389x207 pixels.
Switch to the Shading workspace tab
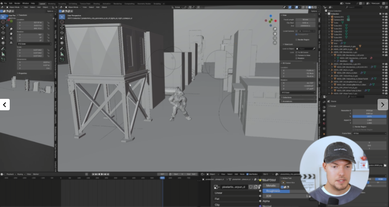click(96, 3)
